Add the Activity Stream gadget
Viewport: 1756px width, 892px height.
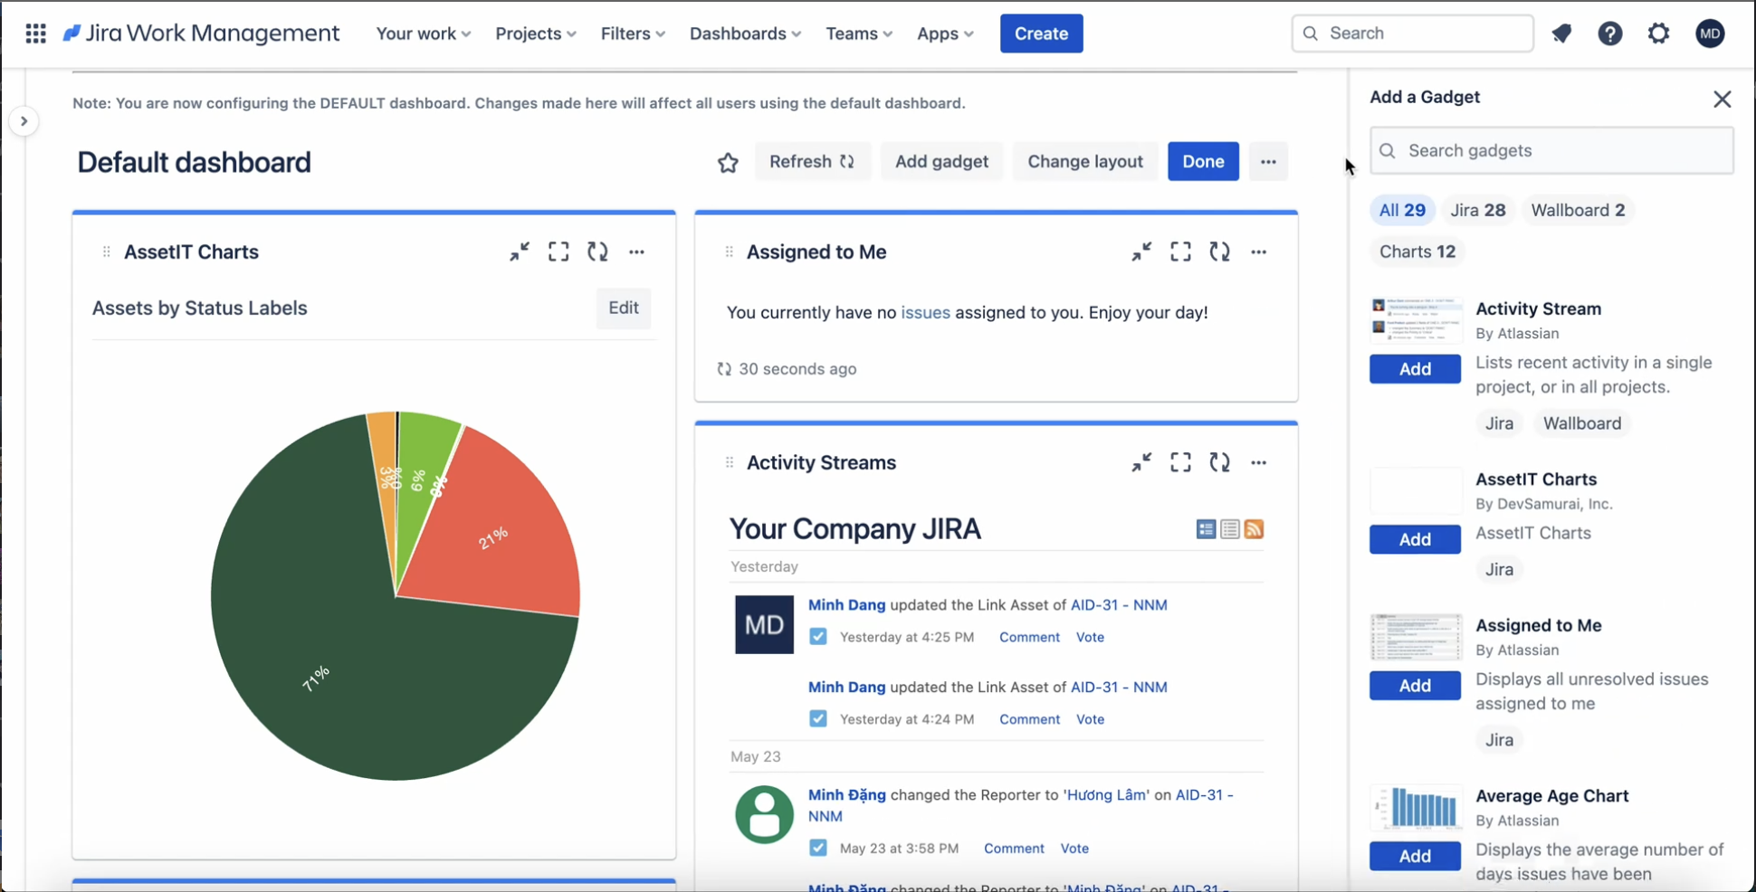click(x=1414, y=369)
